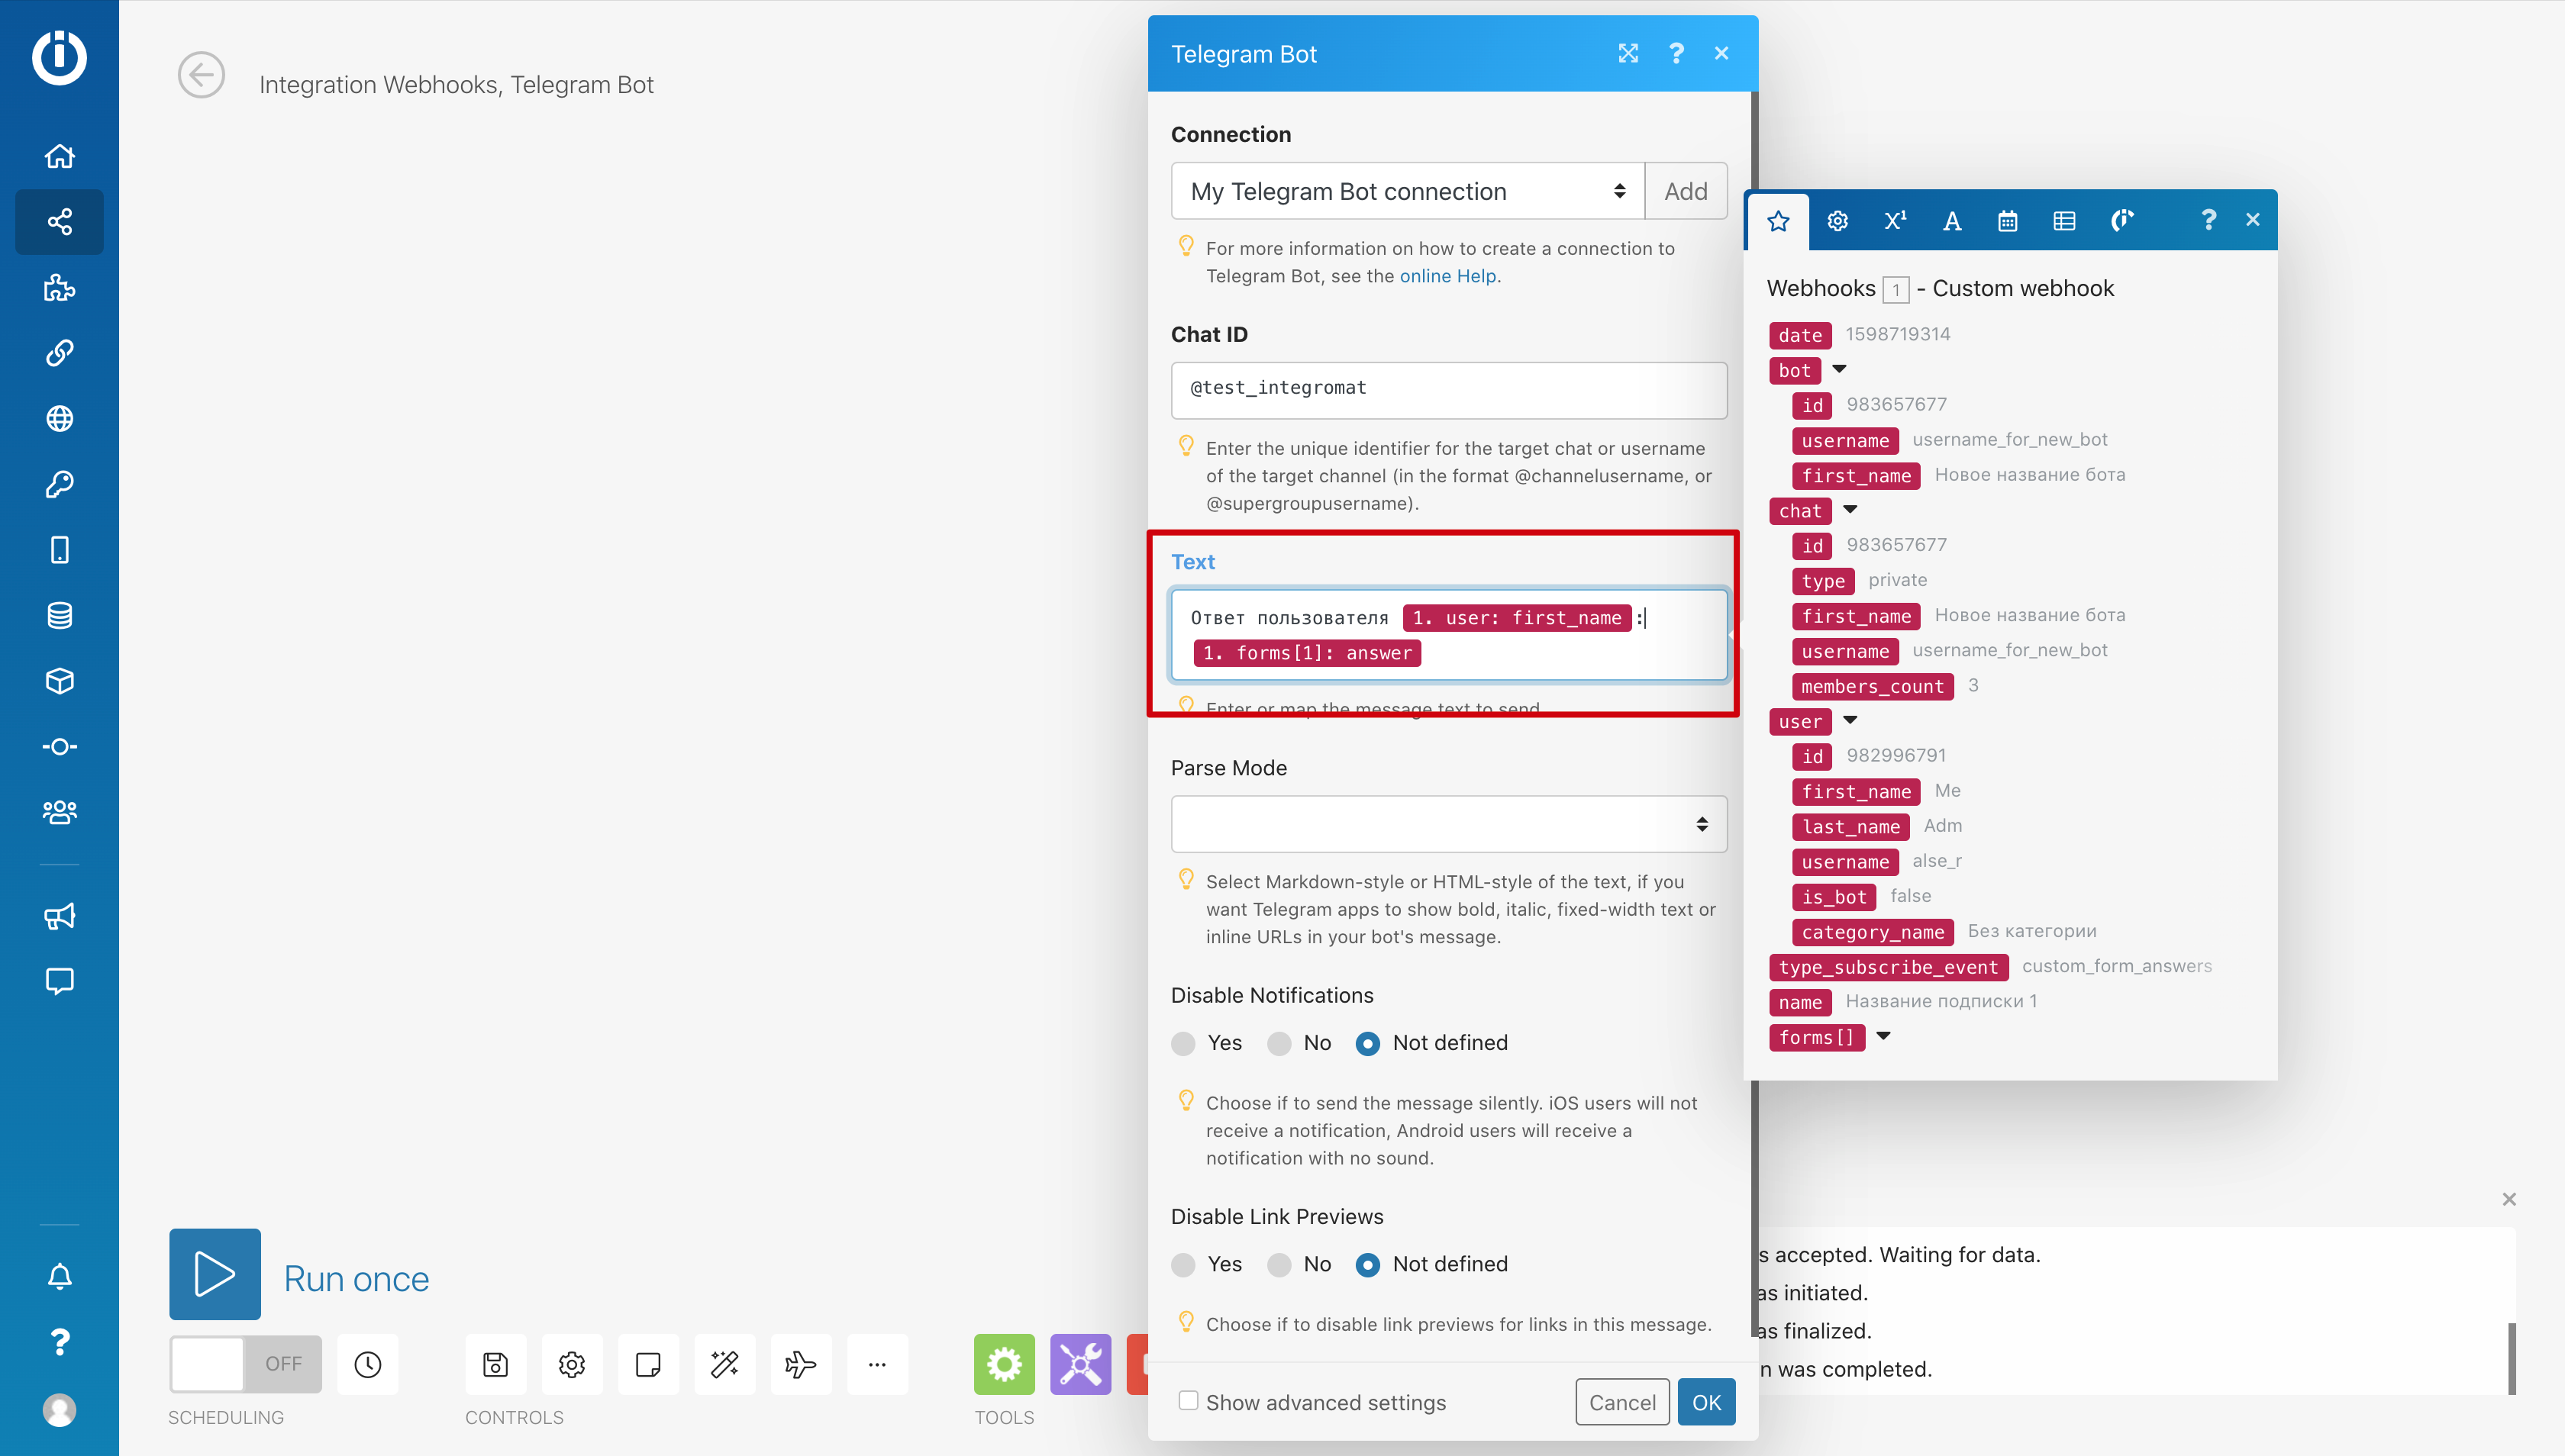Insert the category_name variable pill
Screen dimensions: 2565x1456
(1872, 932)
